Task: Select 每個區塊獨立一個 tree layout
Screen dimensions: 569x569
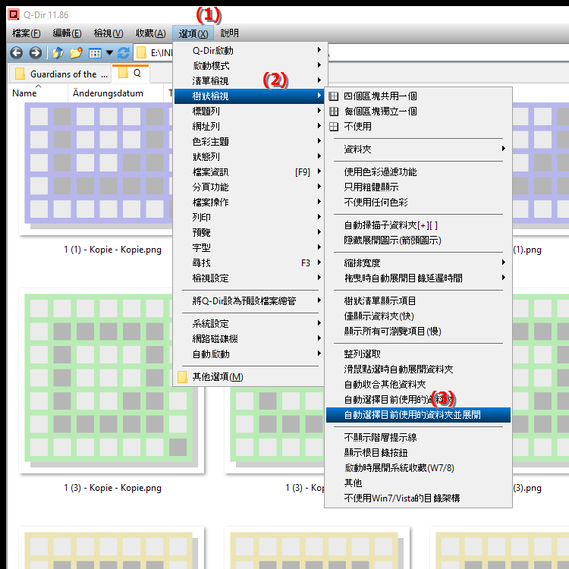Action: click(x=418, y=112)
